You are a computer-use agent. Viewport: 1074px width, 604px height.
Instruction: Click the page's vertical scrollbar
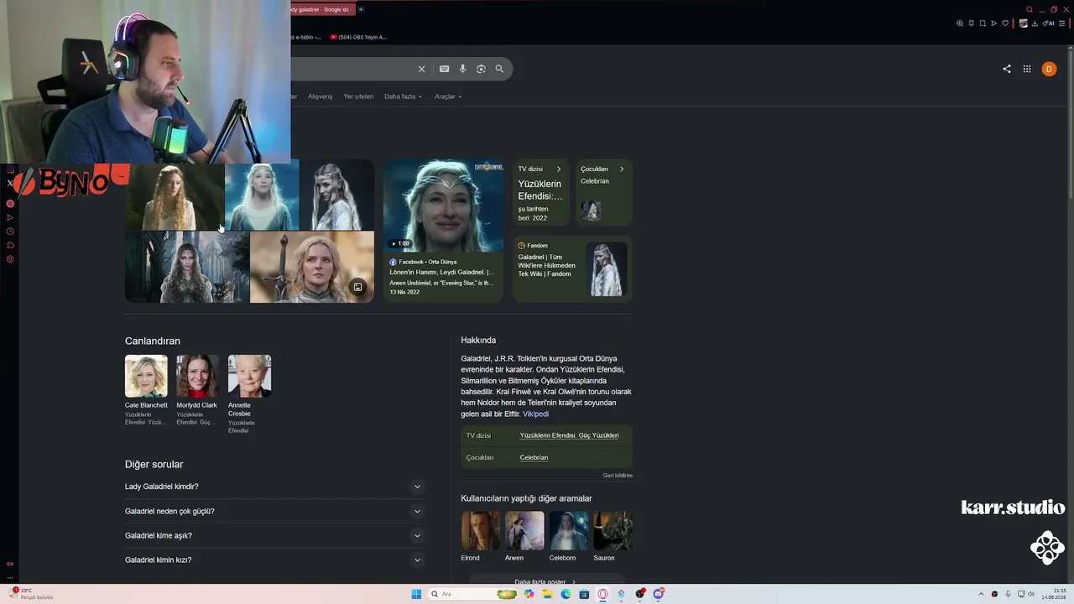point(1070,126)
